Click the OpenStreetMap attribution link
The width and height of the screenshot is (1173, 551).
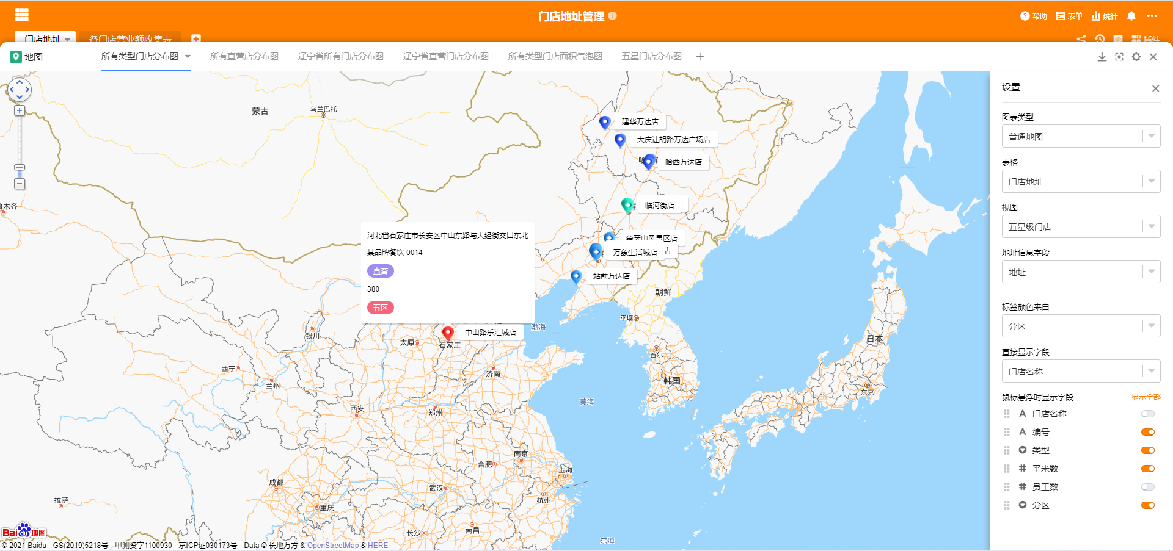tap(333, 545)
